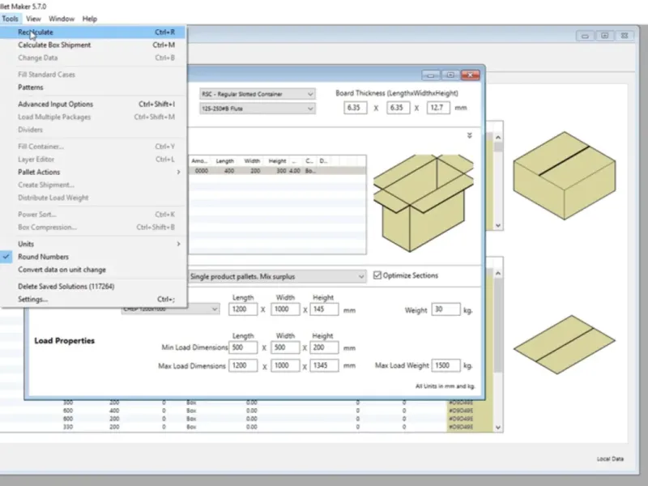Screen dimensions: 648x486
Task: Open 125-250#B Flute board dropdown
Action: pos(257,109)
